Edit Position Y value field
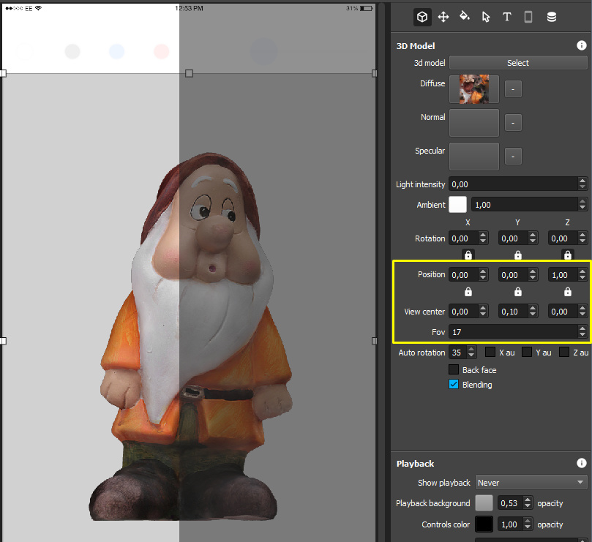The height and width of the screenshot is (542, 592). click(x=513, y=275)
